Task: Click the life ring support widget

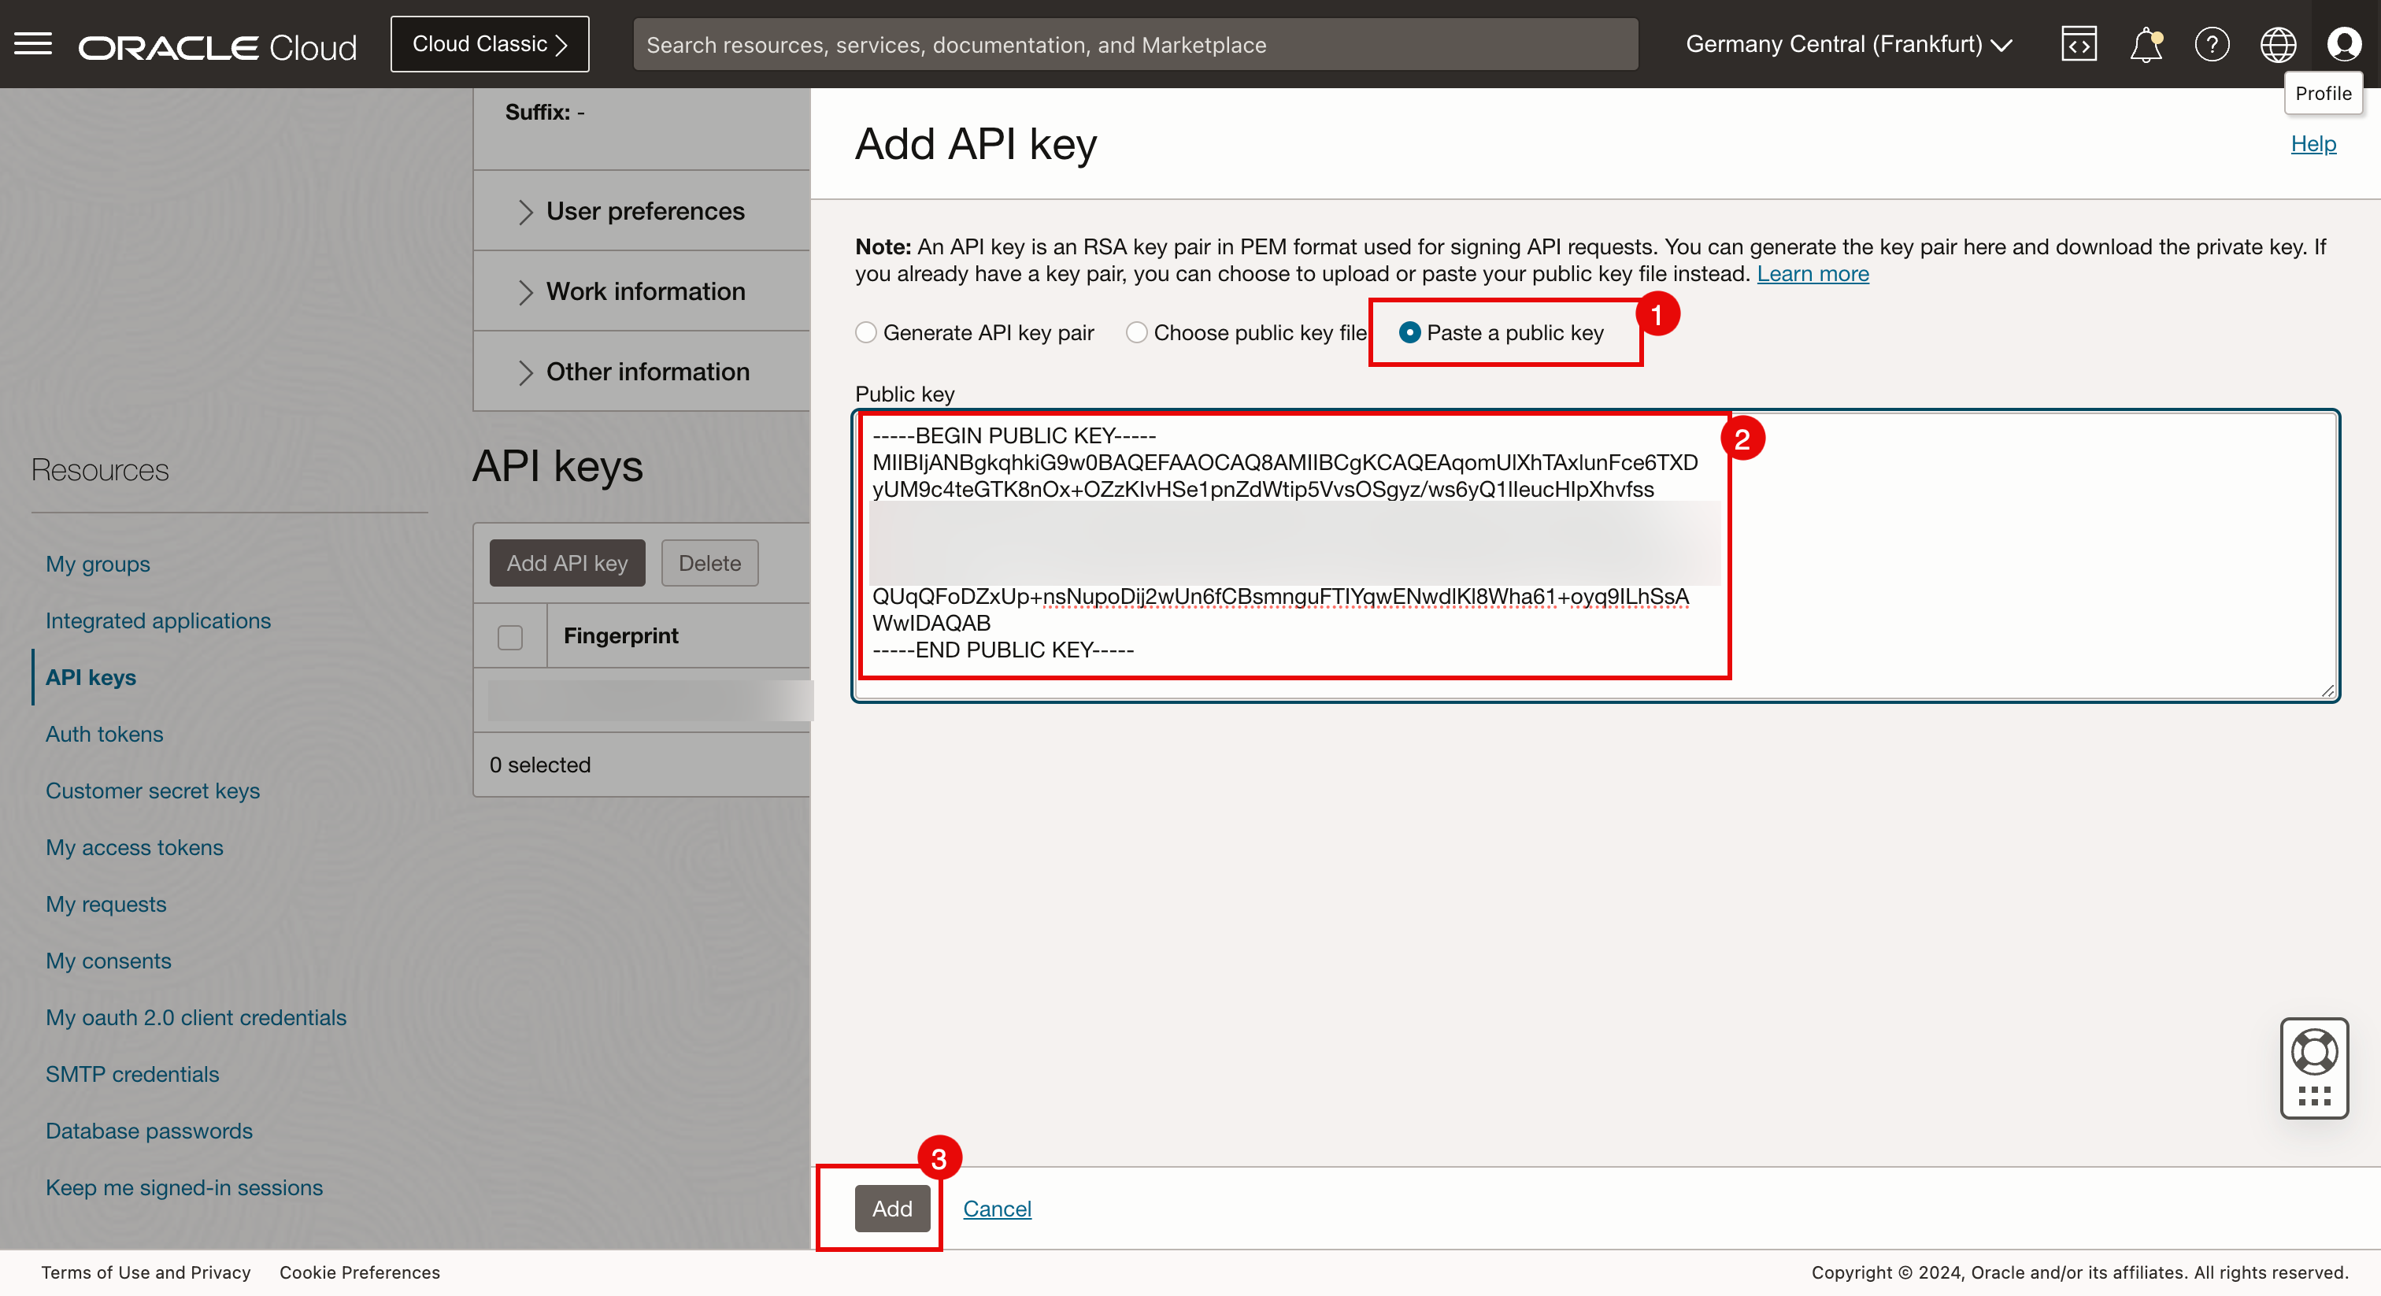Action: click(2313, 1052)
